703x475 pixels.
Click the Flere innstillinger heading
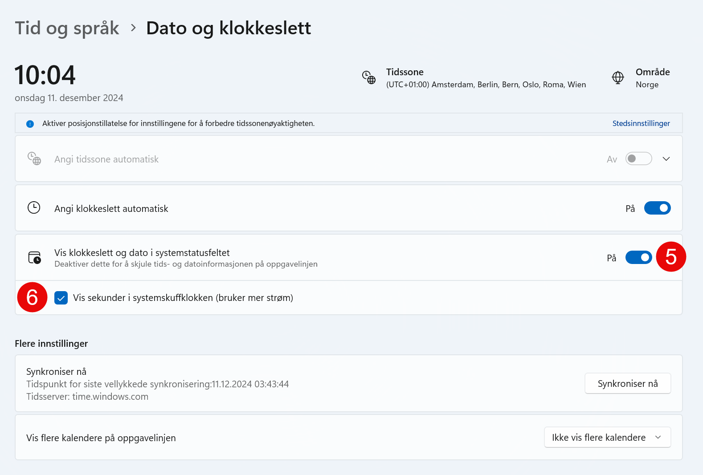(x=51, y=344)
